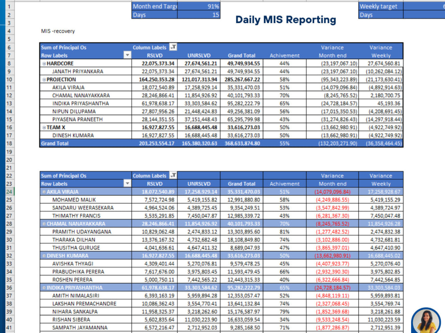Click the presenter profile photo thumbnail
Image resolution: width=445 pixels, height=333 pixels.
coord(426,321)
